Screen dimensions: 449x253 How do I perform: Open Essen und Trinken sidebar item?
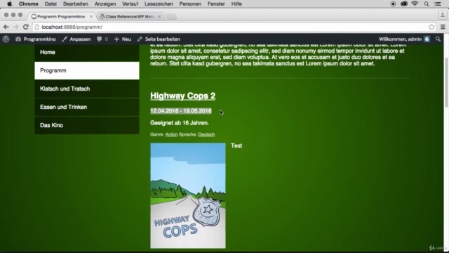tap(87, 107)
